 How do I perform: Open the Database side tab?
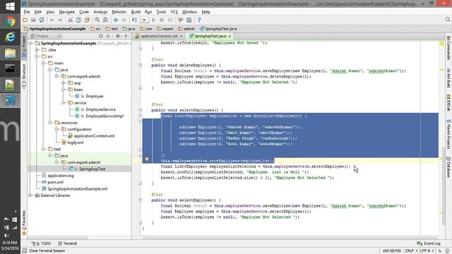click(448, 167)
